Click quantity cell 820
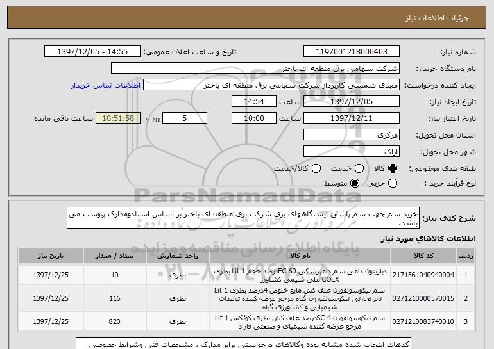Image resolution: width=494 pixels, height=349 pixels. point(114,322)
